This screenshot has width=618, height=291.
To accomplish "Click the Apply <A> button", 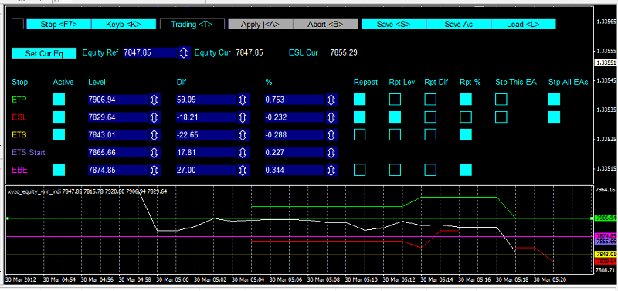I will (x=260, y=24).
